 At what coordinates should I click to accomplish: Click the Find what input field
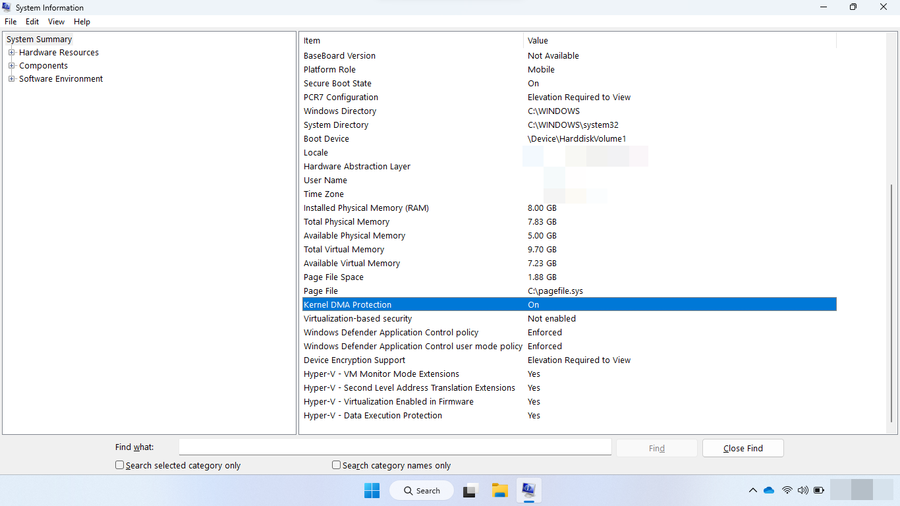(x=395, y=447)
